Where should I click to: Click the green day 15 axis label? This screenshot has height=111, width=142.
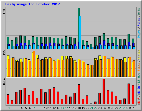click(67, 108)
